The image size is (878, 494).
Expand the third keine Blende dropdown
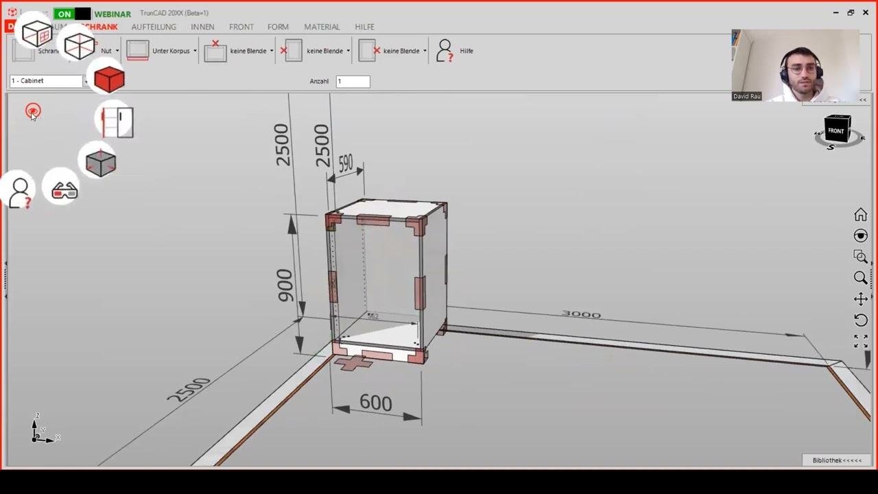[425, 51]
